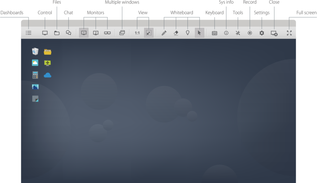Open the Files transfer folder icon
Viewport: 317px width, 183px height.
(57, 33)
